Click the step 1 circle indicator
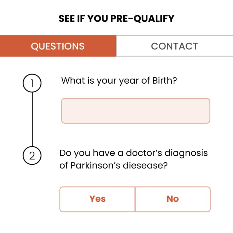233x233 pixels. 32,83
